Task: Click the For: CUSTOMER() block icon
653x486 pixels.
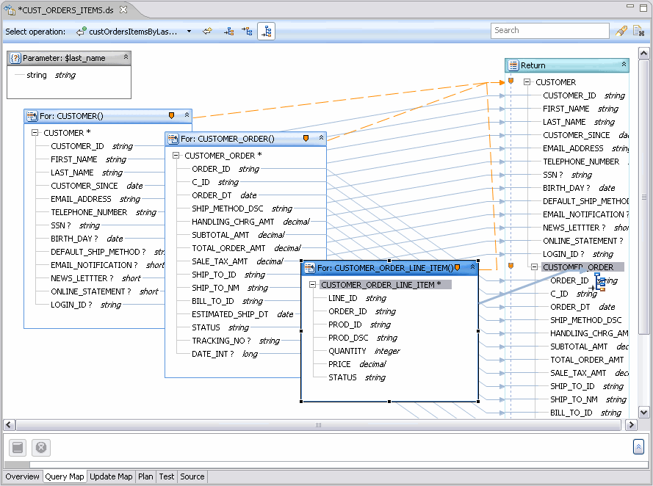Action: click(32, 116)
